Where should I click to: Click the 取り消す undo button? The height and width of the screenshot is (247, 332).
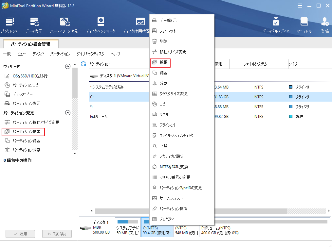click(57, 234)
